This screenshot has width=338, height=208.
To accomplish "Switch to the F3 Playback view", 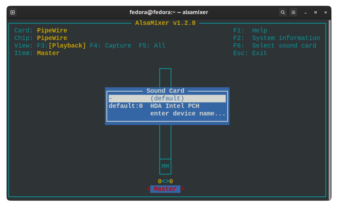I will [x=62, y=46].
